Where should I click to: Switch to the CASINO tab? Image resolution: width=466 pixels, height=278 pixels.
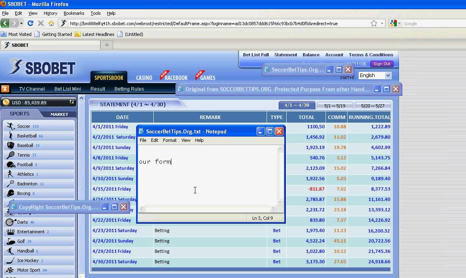(144, 77)
